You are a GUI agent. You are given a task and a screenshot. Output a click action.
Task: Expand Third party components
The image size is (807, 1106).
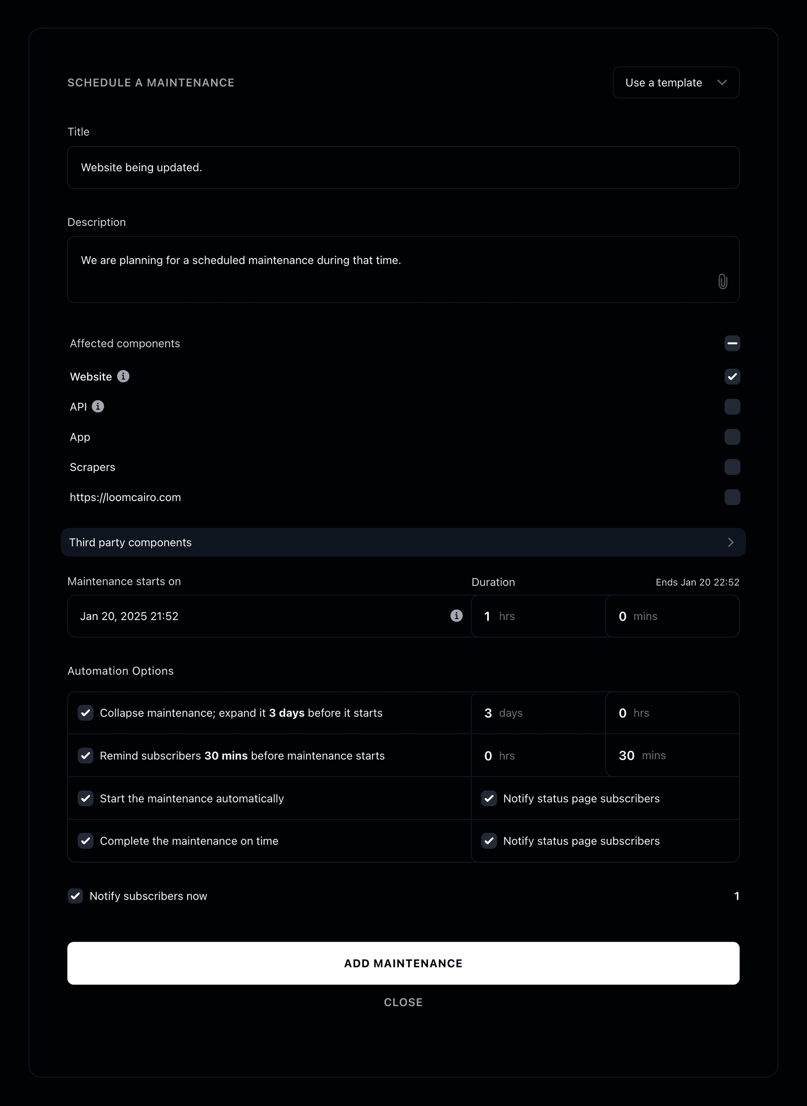point(403,542)
